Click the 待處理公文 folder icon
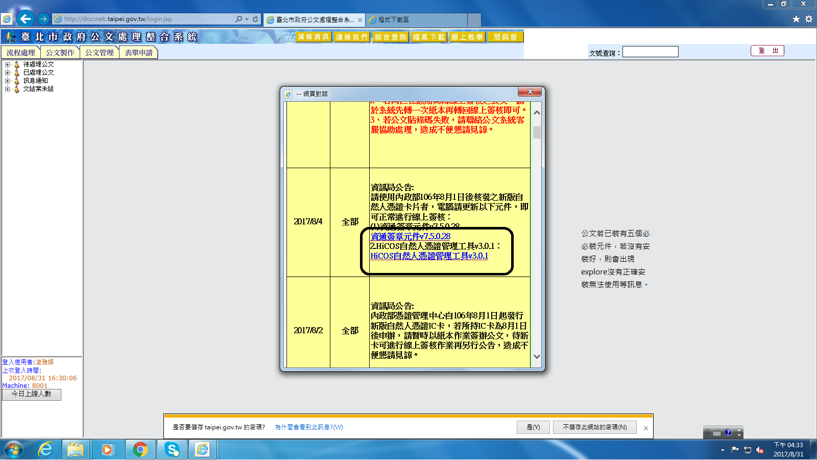The width and height of the screenshot is (817, 460). click(17, 64)
